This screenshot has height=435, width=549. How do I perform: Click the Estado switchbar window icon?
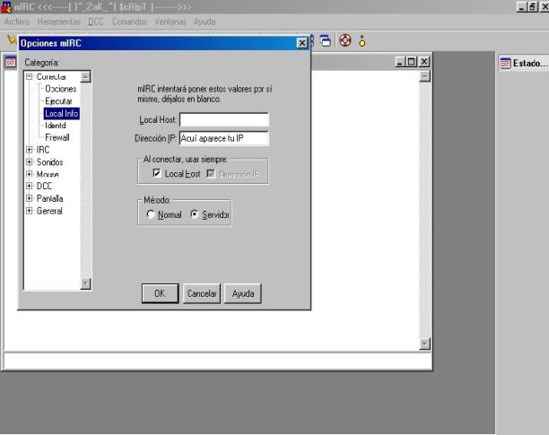tap(505, 64)
